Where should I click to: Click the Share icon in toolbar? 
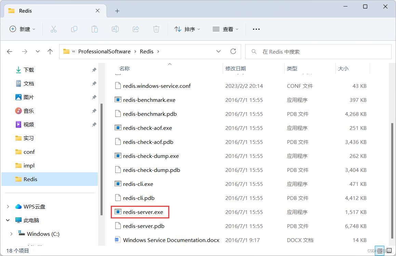136,29
